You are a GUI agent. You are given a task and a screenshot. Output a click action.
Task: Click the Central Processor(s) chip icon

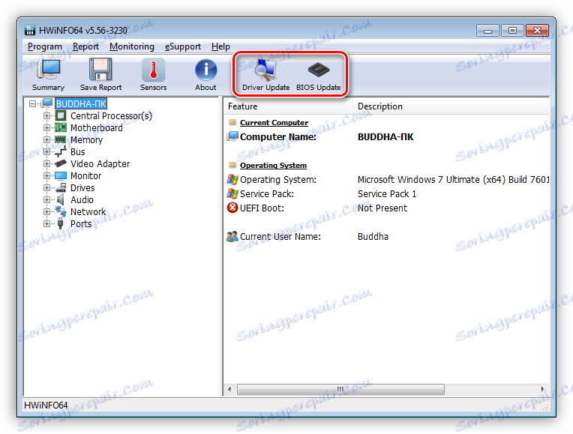tap(61, 115)
